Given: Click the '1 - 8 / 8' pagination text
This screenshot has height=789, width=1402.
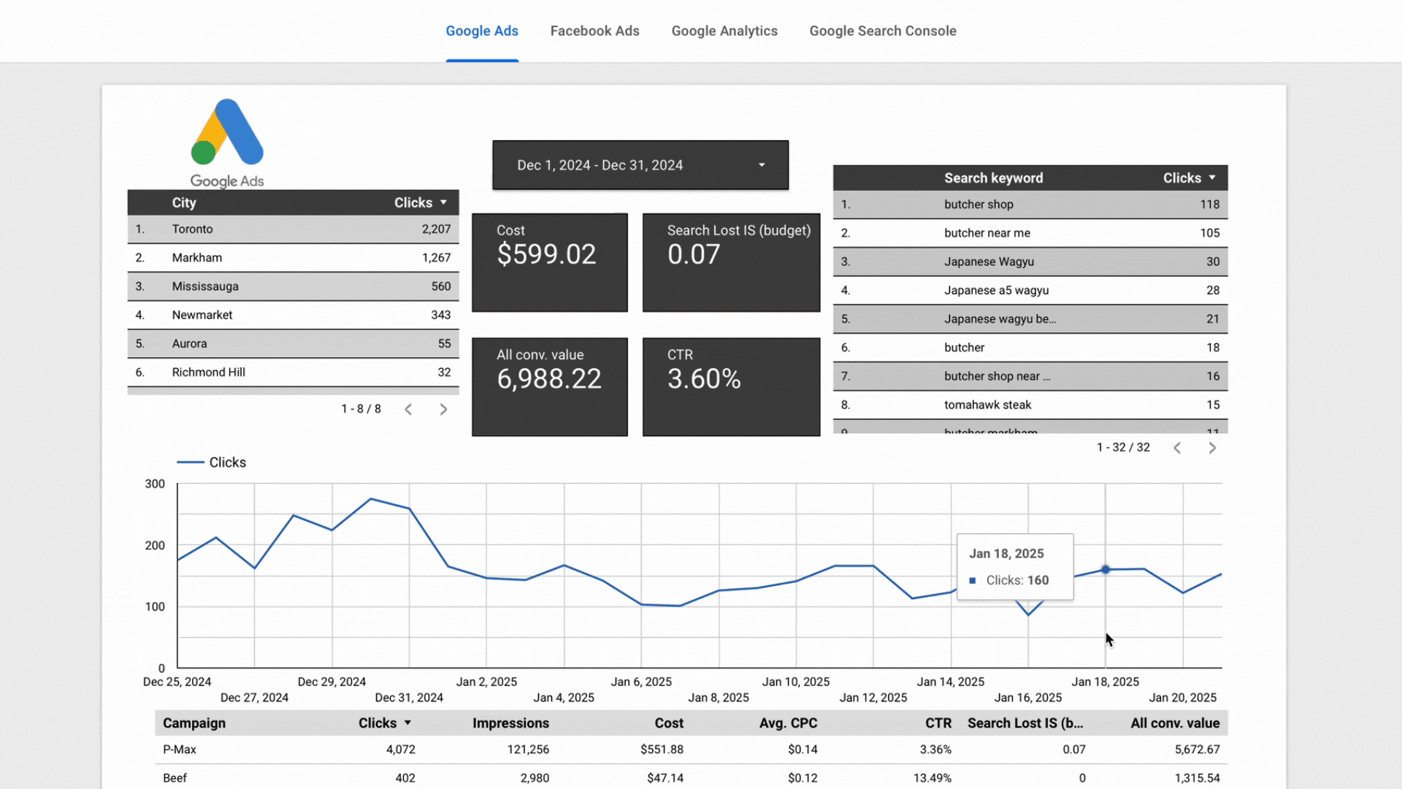Looking at the screenshot, I should pyautogui.click(x=361, y=408).
